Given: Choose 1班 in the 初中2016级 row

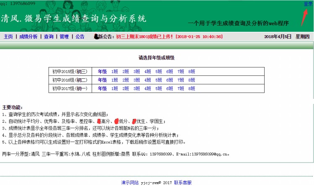Looking at the screenshot, I should [115, 80].
